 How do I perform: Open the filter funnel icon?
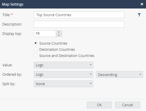(139, 15)
